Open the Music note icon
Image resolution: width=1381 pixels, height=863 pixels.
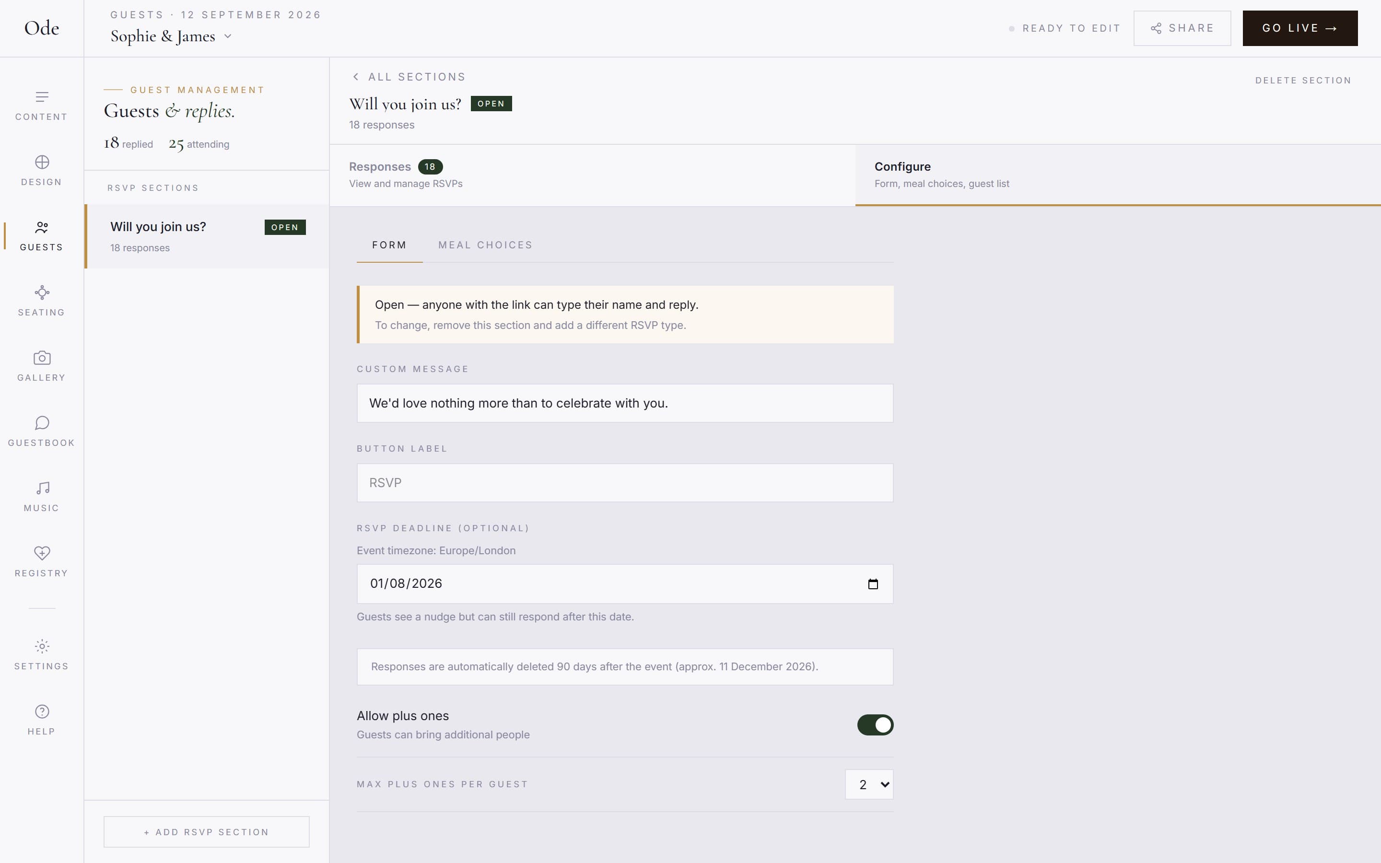click(42, 488)
